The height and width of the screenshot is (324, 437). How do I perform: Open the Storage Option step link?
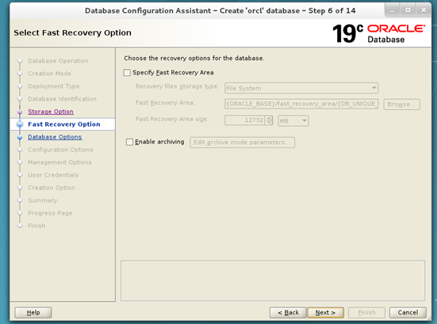click(x=51, y=112)
